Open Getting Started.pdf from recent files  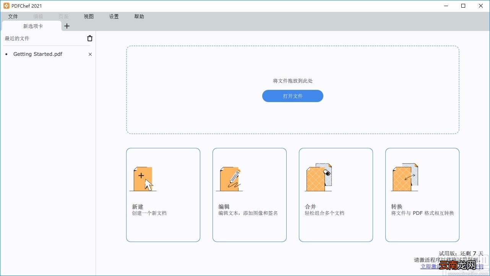(x=38, y=54)
